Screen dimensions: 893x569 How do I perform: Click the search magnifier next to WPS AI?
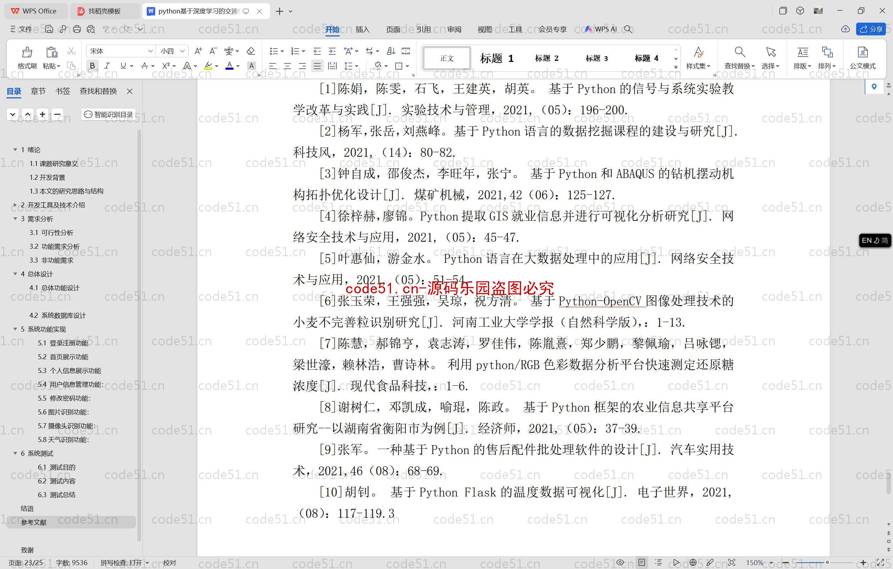tap(628, 29)
